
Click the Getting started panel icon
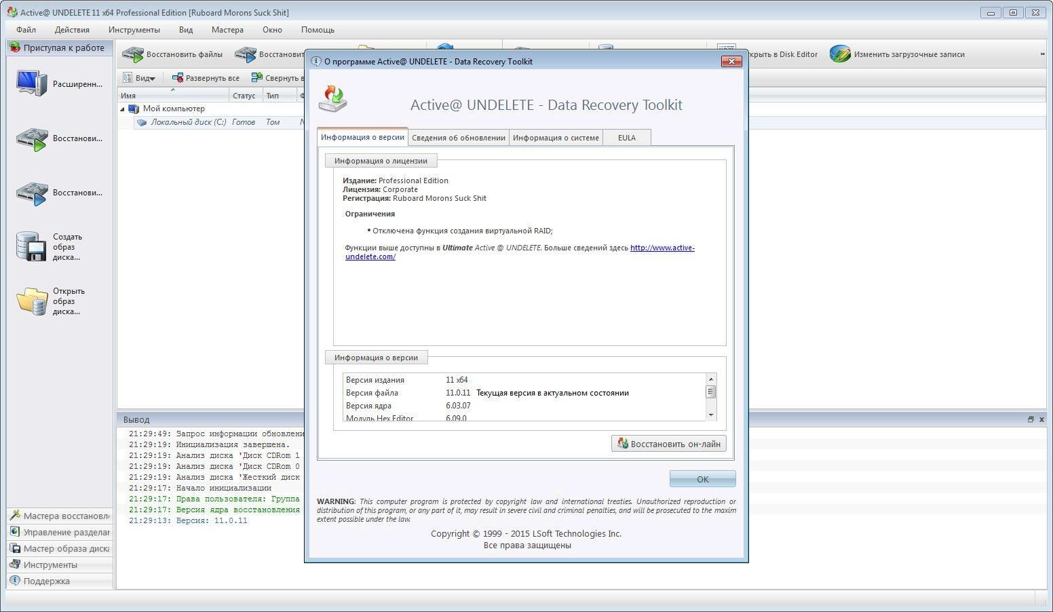15,47
